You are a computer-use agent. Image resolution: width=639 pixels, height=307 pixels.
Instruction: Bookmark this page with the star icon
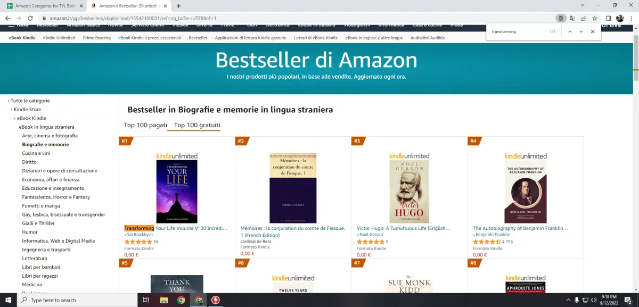[x=594, y=18]
